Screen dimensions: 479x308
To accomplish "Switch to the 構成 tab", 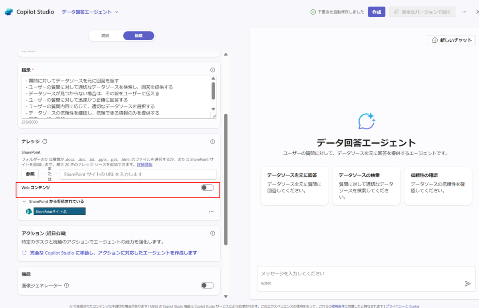I will point(139,36).
